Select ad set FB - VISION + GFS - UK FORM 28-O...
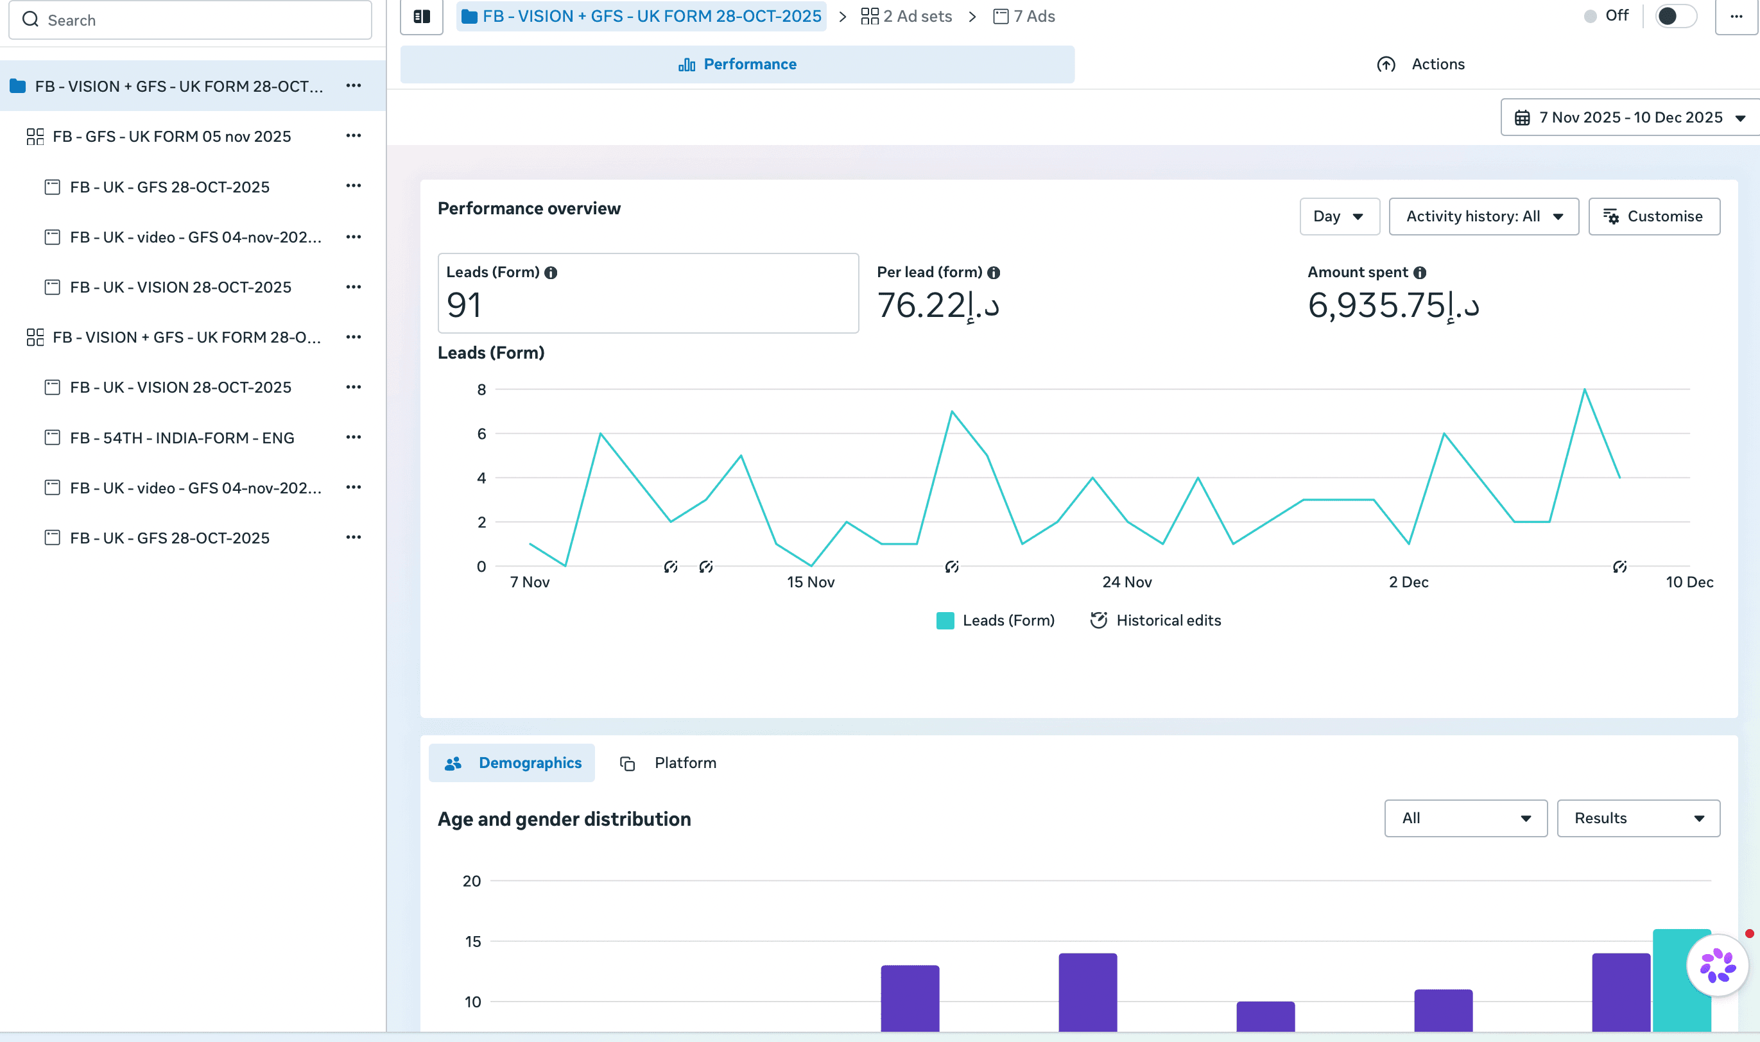This screenshot has width=1760, height=1042. pos(187,337)
